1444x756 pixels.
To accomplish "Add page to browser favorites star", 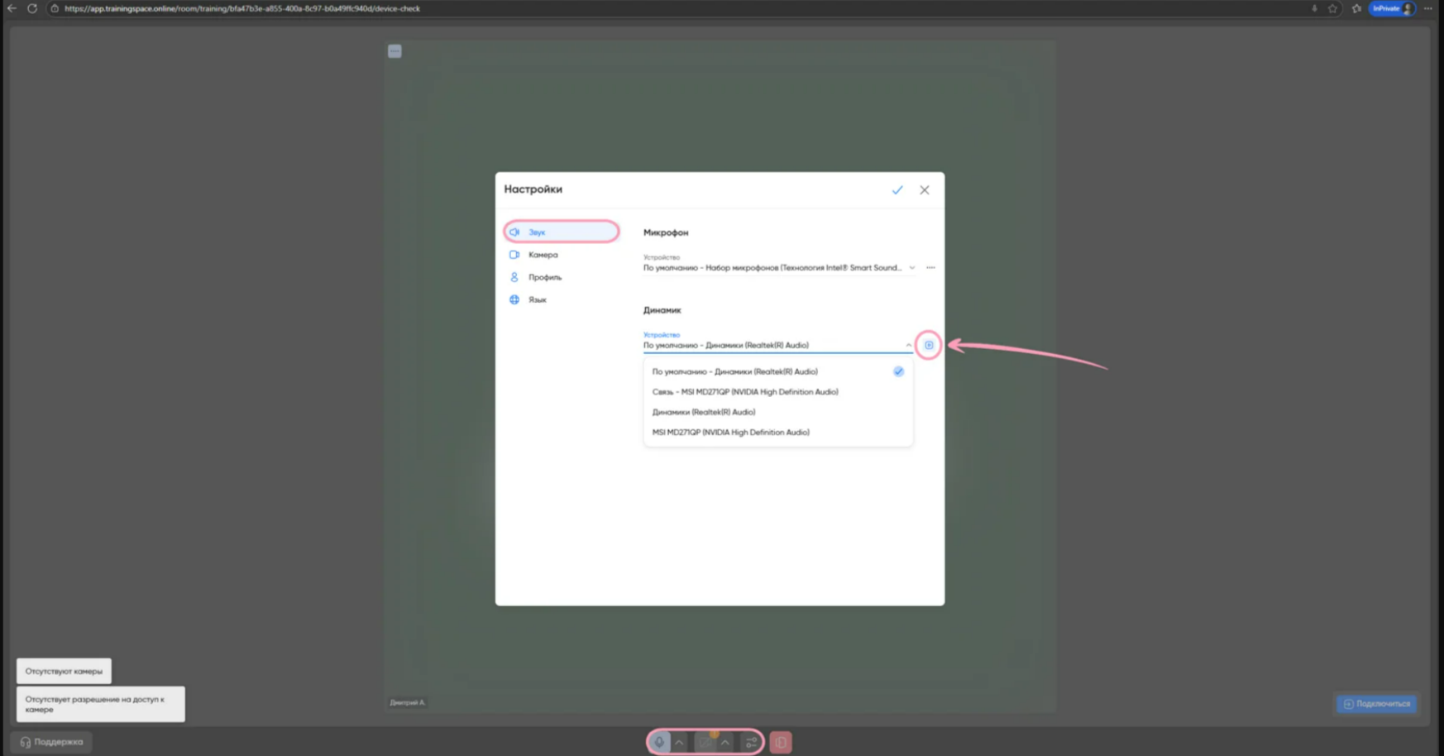I will 1332,8.
